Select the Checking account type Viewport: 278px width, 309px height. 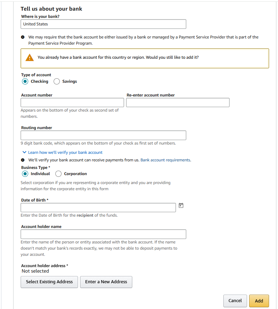pyautogui.click(x=25, y=81)
